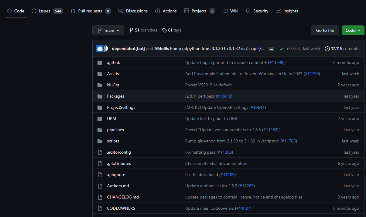Image resolution: width=366 pixels, height=217 pixels.
Task: Open the UPM folder
Action: [x=111, y=119]
